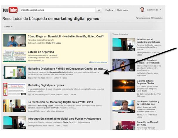
Task: Click the YouTube logo
Action: point(10,10)
